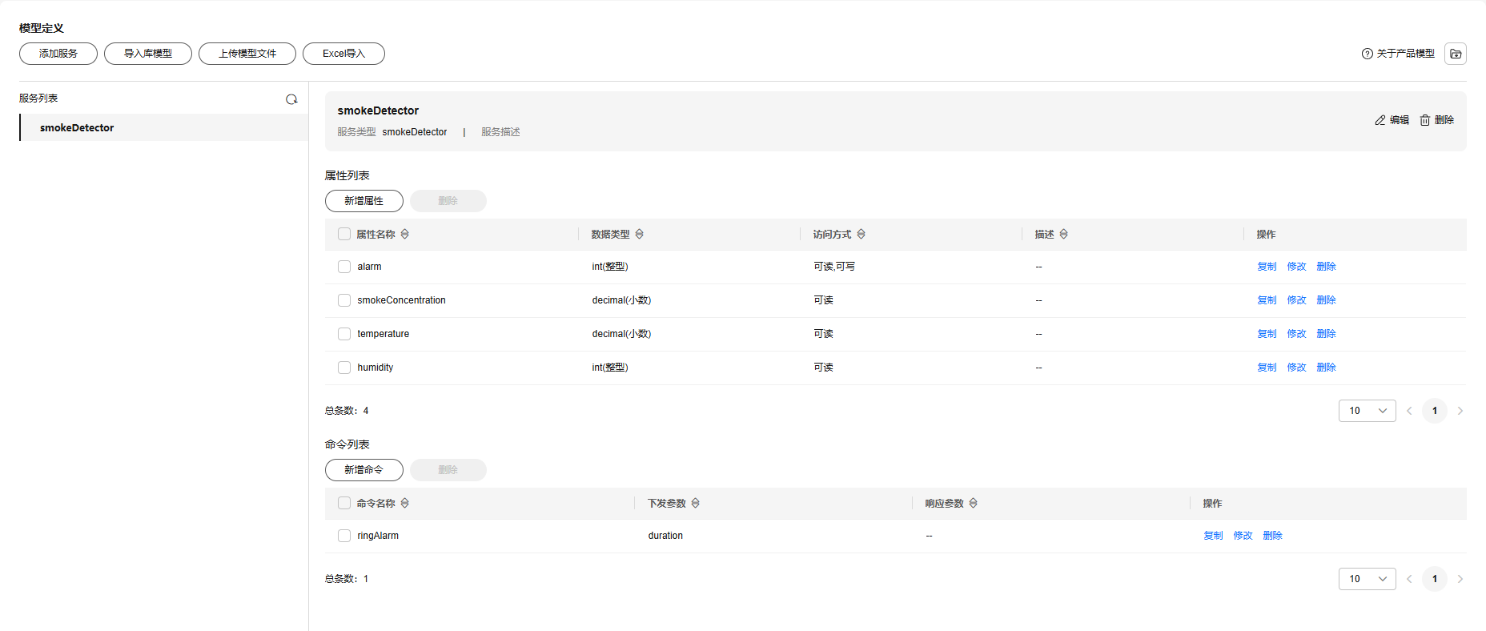Viewport: 1486px width, 631px height.
Task: Click 修改 link for temperature
Action: 1296,334
